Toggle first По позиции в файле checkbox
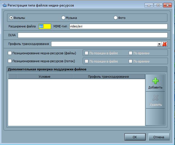 87,53
